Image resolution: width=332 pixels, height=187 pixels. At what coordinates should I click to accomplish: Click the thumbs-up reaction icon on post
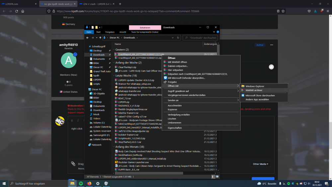click(271, 67)
